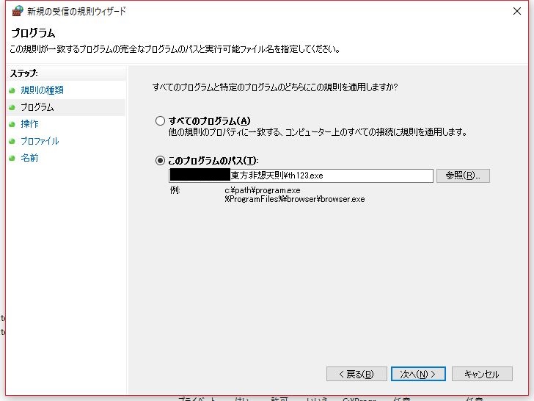Click the program path input field
The height and width of the screenshot is (401, 534).
[x=301, y=176]
